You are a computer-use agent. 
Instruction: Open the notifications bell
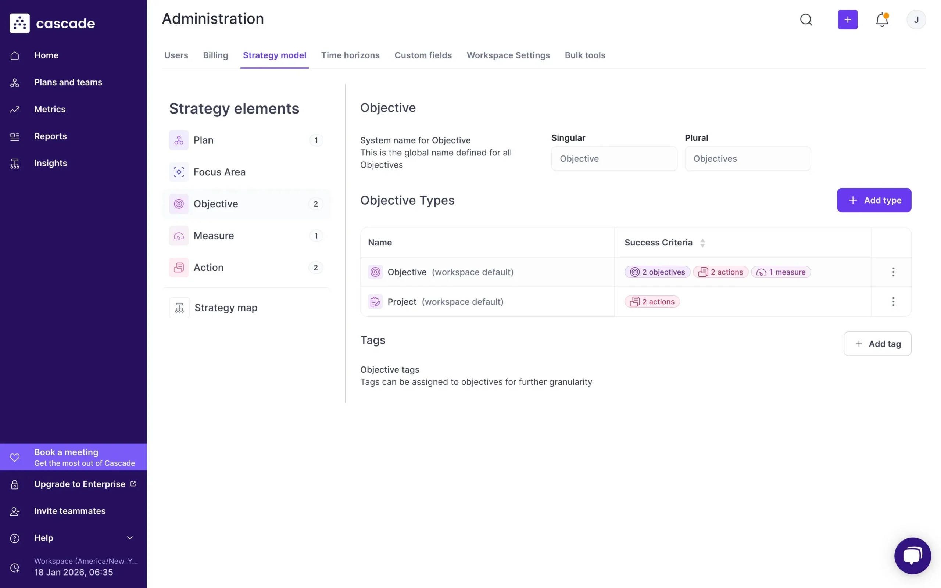click(881, 19)
